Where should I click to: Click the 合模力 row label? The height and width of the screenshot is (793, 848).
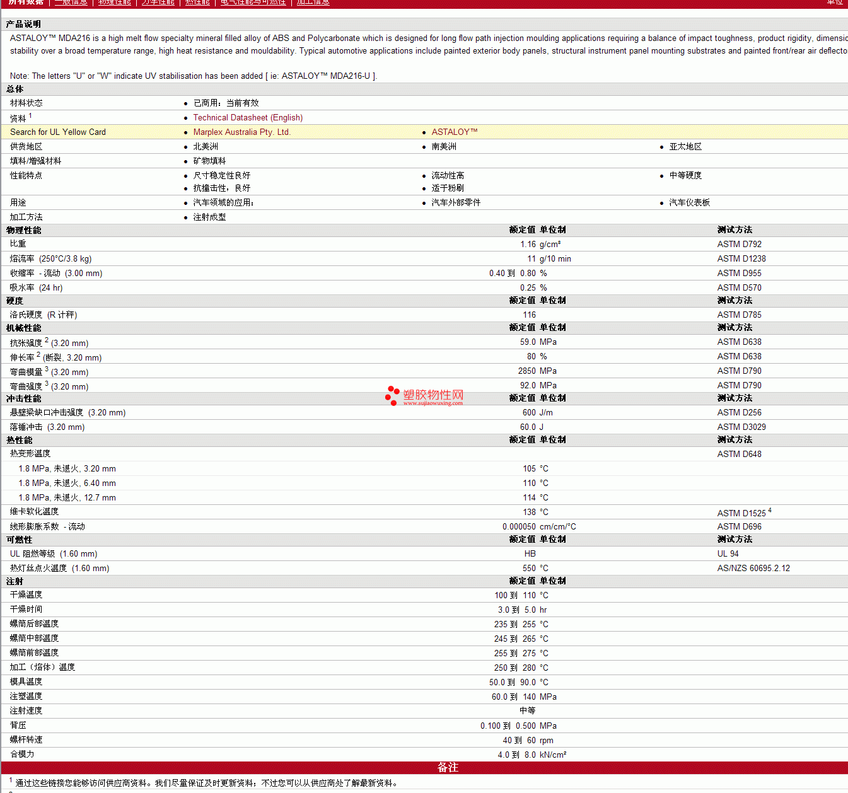click(22, 755)
